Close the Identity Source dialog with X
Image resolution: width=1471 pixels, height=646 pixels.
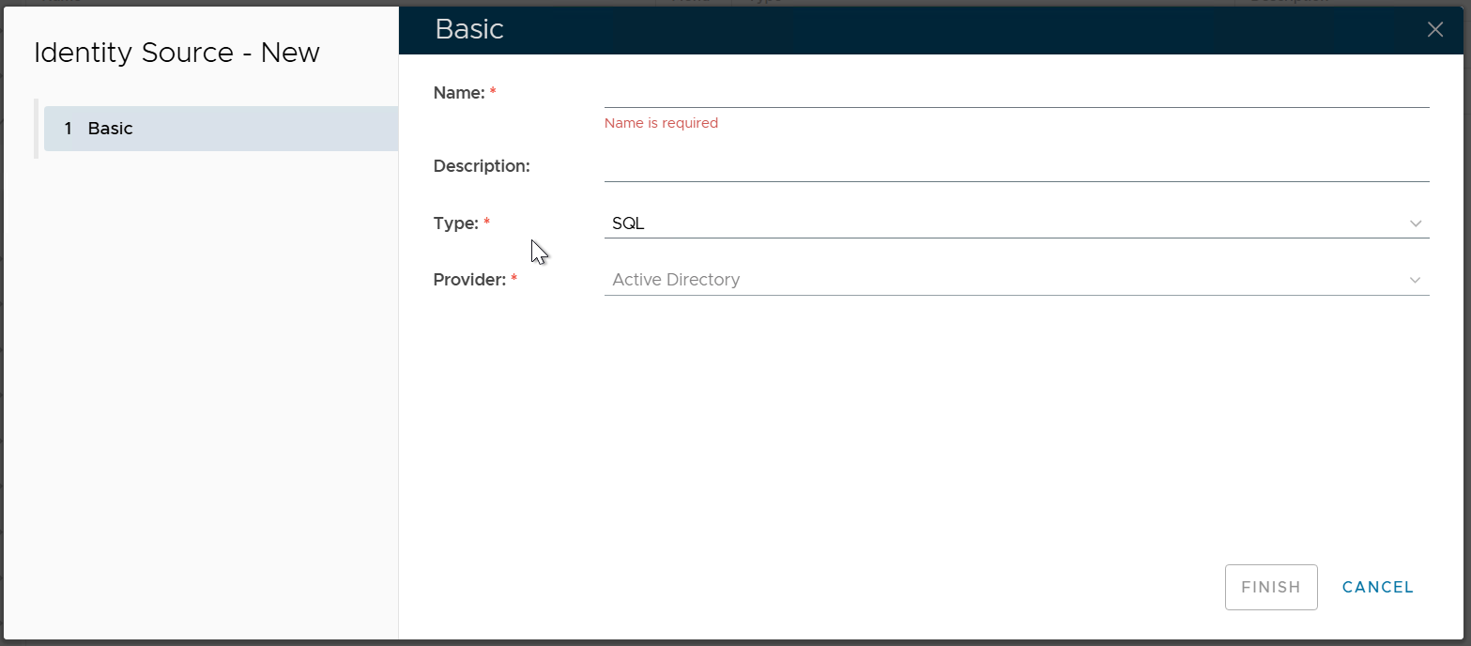1434,30
